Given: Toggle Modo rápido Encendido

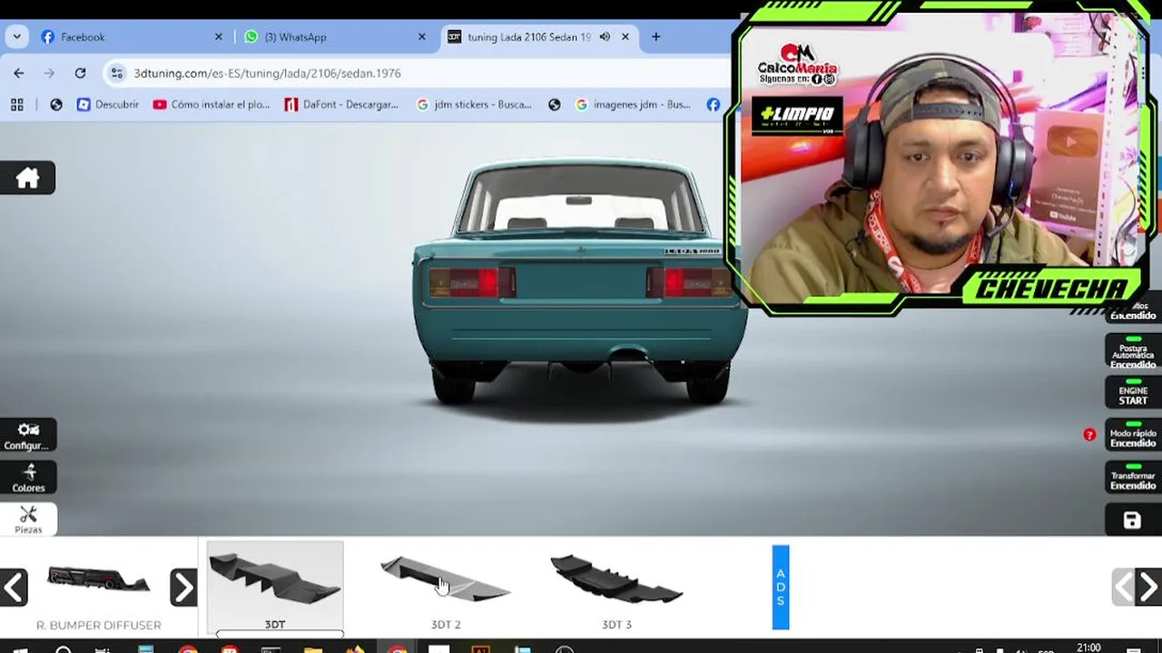Looking at the screenshot, I should click(x=1132, y=435).
